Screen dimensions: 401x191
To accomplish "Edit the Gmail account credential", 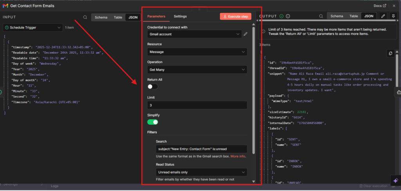I will (246, 34).
